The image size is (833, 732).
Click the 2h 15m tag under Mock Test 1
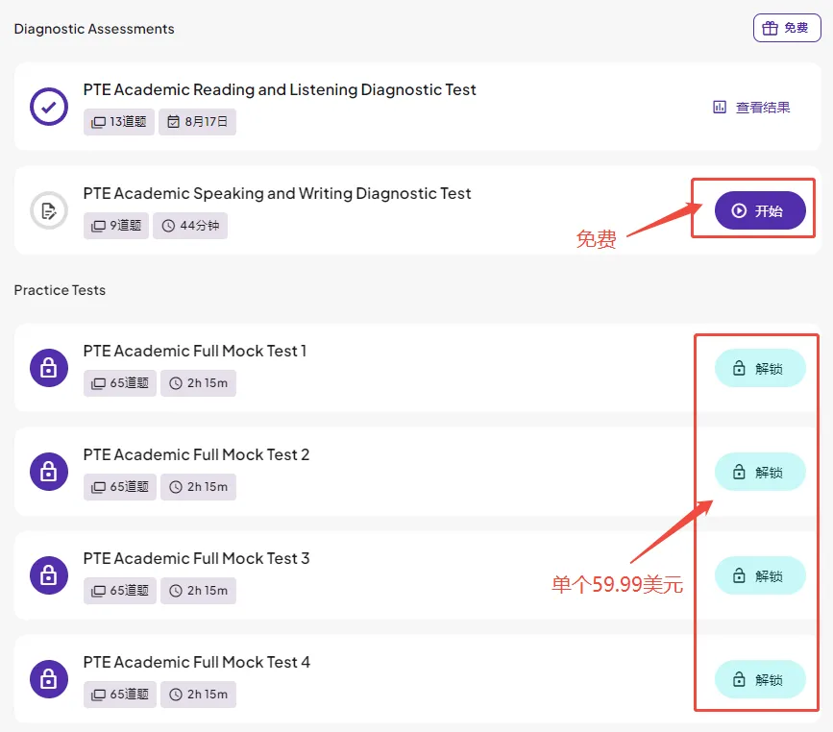click(x=198, y=383)
